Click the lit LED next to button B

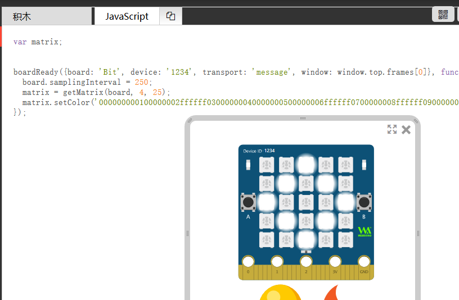(x=345, y=202)
